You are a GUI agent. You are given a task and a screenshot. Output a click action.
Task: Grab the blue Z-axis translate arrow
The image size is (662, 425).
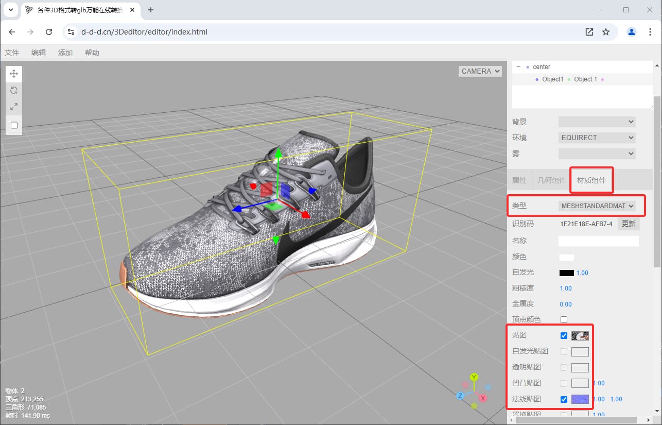click(x=238, y=209)
